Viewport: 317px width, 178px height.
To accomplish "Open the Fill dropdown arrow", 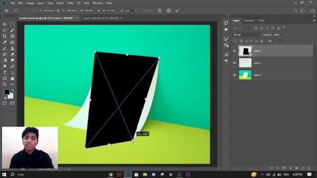I will 283,41.
